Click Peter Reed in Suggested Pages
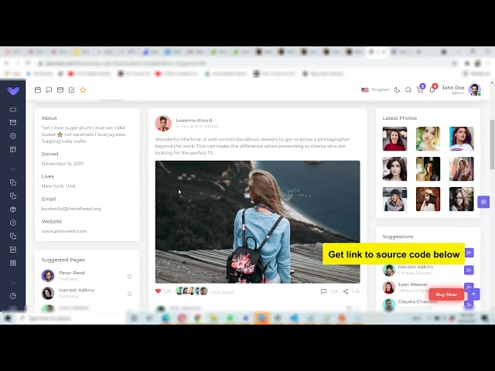Viewport: 495px width, 371px height. click(72, 273)
